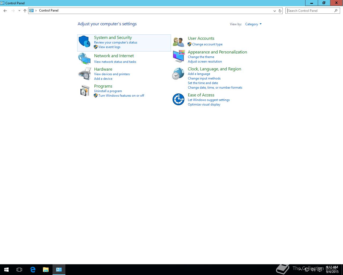Screen dimensions: 343x275
Task: Click Change account type link
Action: click(x=207, y=44)
